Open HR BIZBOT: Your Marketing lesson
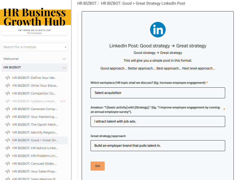The width and height of the screenshot is (239, 180). [x=35, y=117]
